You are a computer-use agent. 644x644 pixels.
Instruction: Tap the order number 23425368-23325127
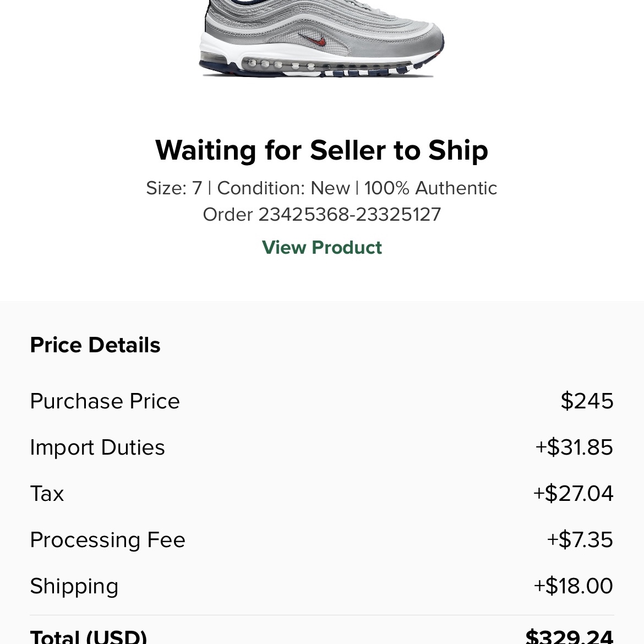(350, 215)
